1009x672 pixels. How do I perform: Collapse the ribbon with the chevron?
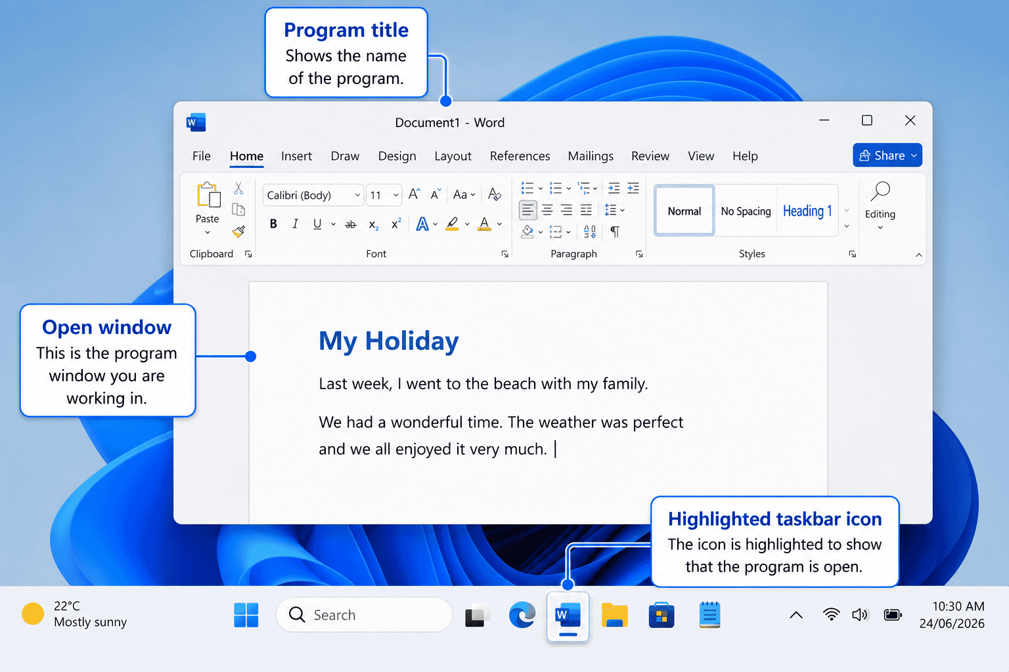point(918,255)
